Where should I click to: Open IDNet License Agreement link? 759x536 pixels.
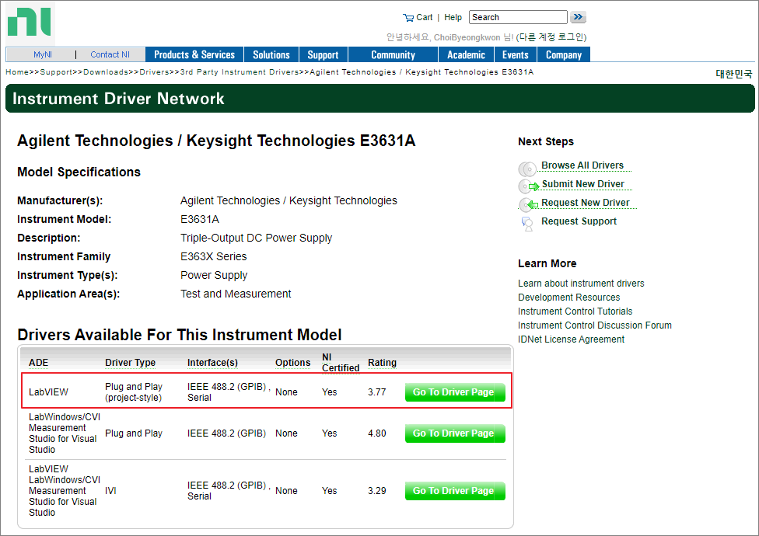(x=571, y=339)
